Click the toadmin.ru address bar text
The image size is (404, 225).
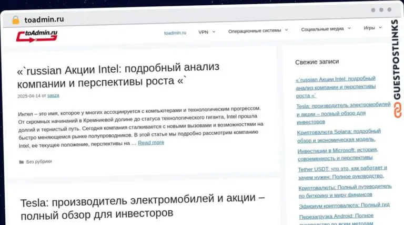(x=44, y=19)
